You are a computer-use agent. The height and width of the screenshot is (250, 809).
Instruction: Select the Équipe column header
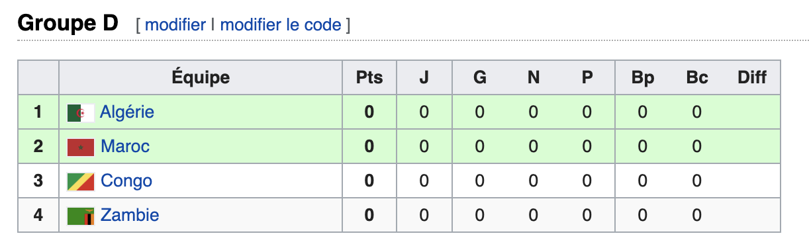point(201,77)
